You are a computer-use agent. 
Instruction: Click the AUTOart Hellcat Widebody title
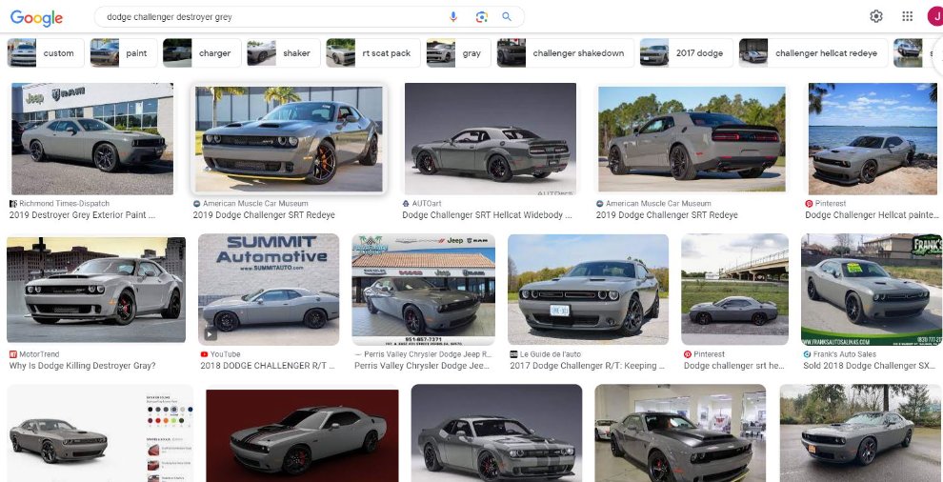tap(487, 215)
